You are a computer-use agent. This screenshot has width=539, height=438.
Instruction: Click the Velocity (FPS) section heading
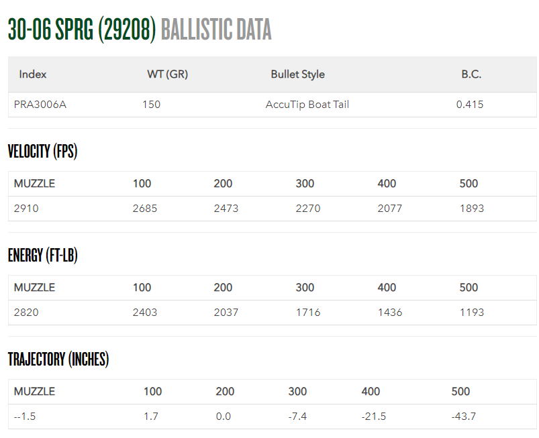tap(43, 152)
